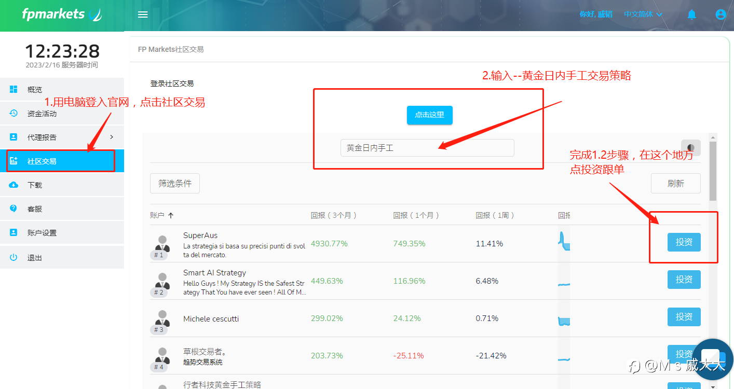The image size is (734, 389).
Task: Click the 点击这里 button
Action: point(429,115)
